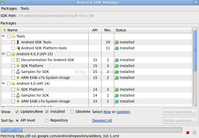Check the Tools group checkbox
Screen dimensions: 199x138
(x=9, y=36)
